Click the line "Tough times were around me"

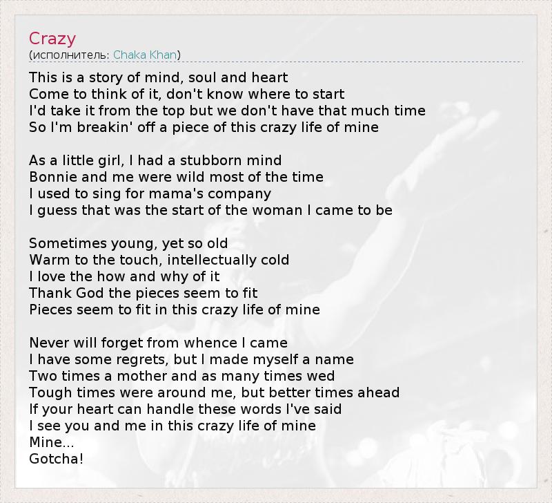pos(214,392)
